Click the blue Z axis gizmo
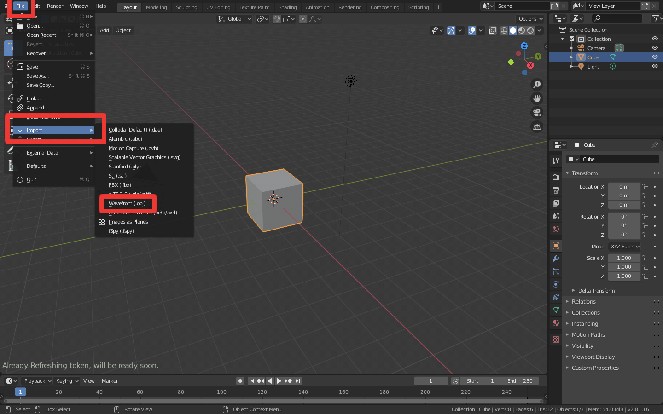Screen dimensions: 663x414 click(524, 46)
